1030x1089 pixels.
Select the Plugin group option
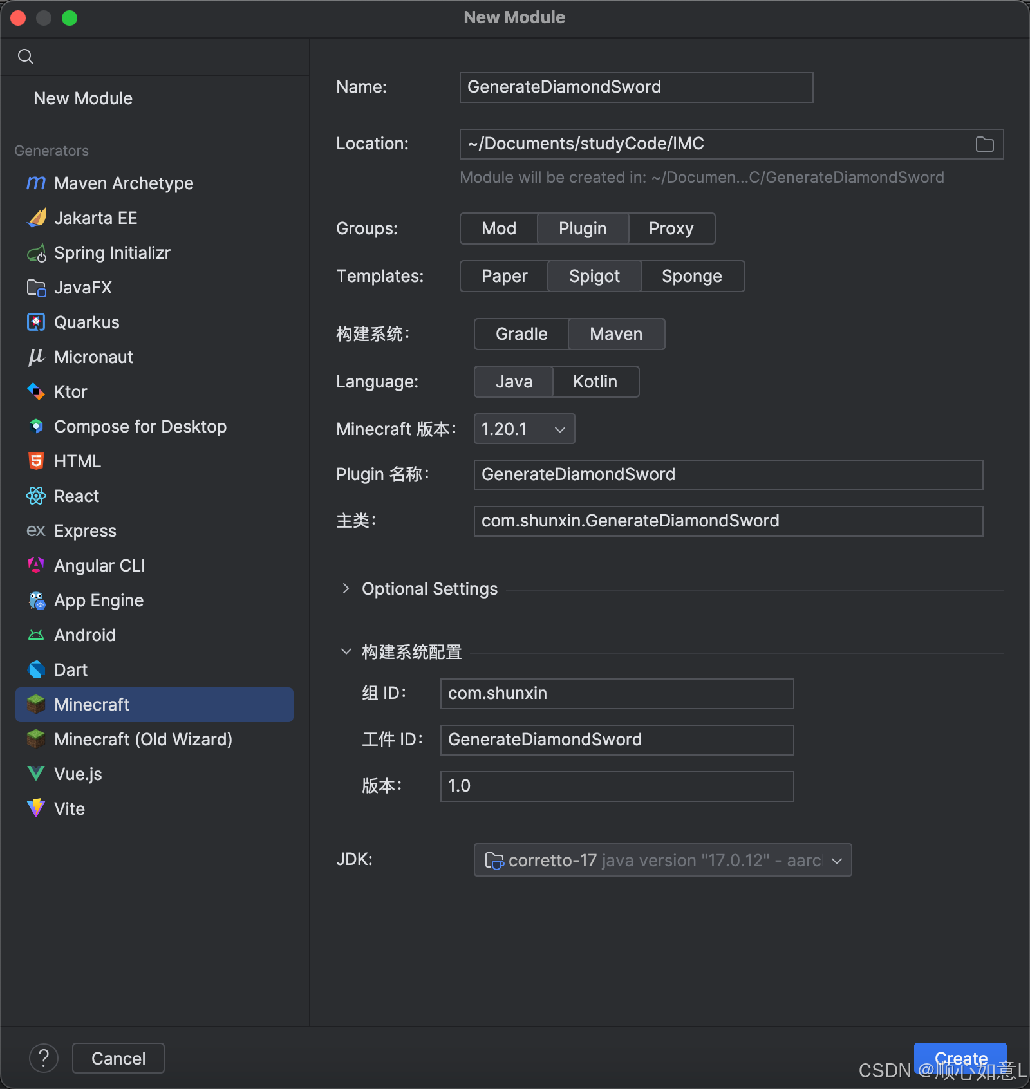click(583, 228)
